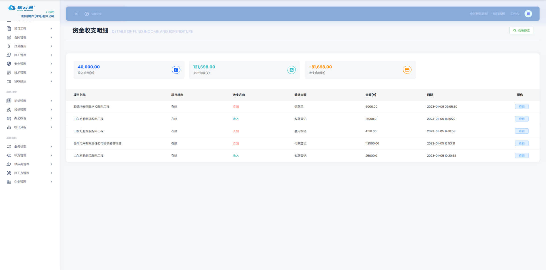The width and height of the screenshot is (546, 270).
Task: Open the 供应商管理 sidebar menu
Action: 22,164
